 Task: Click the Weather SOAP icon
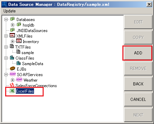click(x=19, y=80)
